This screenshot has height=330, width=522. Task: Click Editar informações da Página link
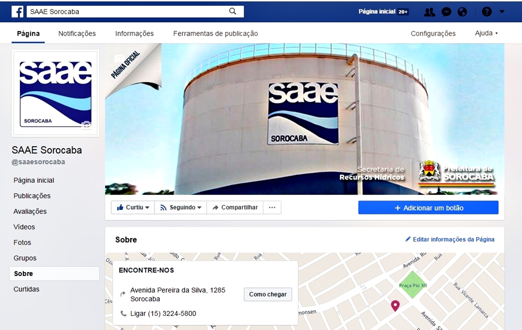pyautogui.click(x=450, y=239)
